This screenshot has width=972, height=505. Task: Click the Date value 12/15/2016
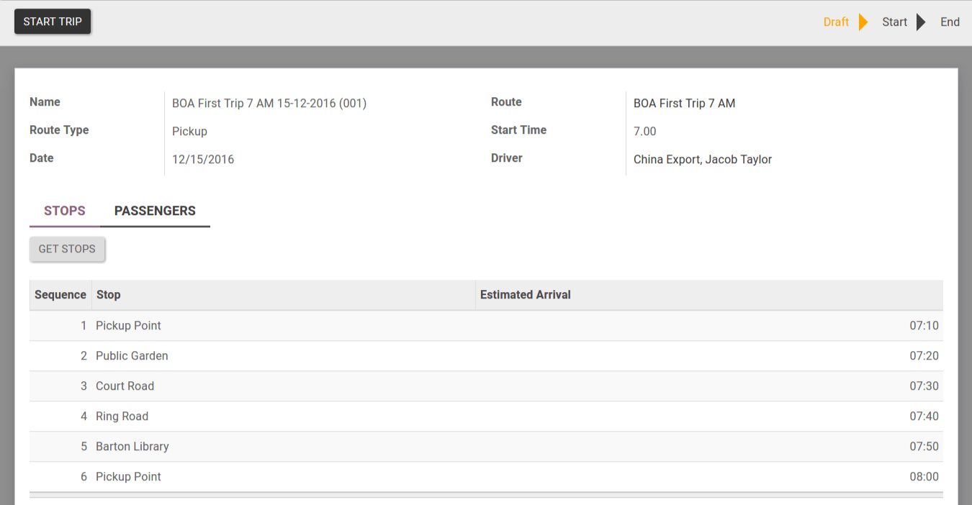(x=203, y=160)
